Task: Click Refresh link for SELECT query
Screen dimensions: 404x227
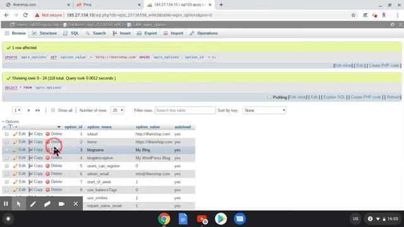Action: point(393,97)
